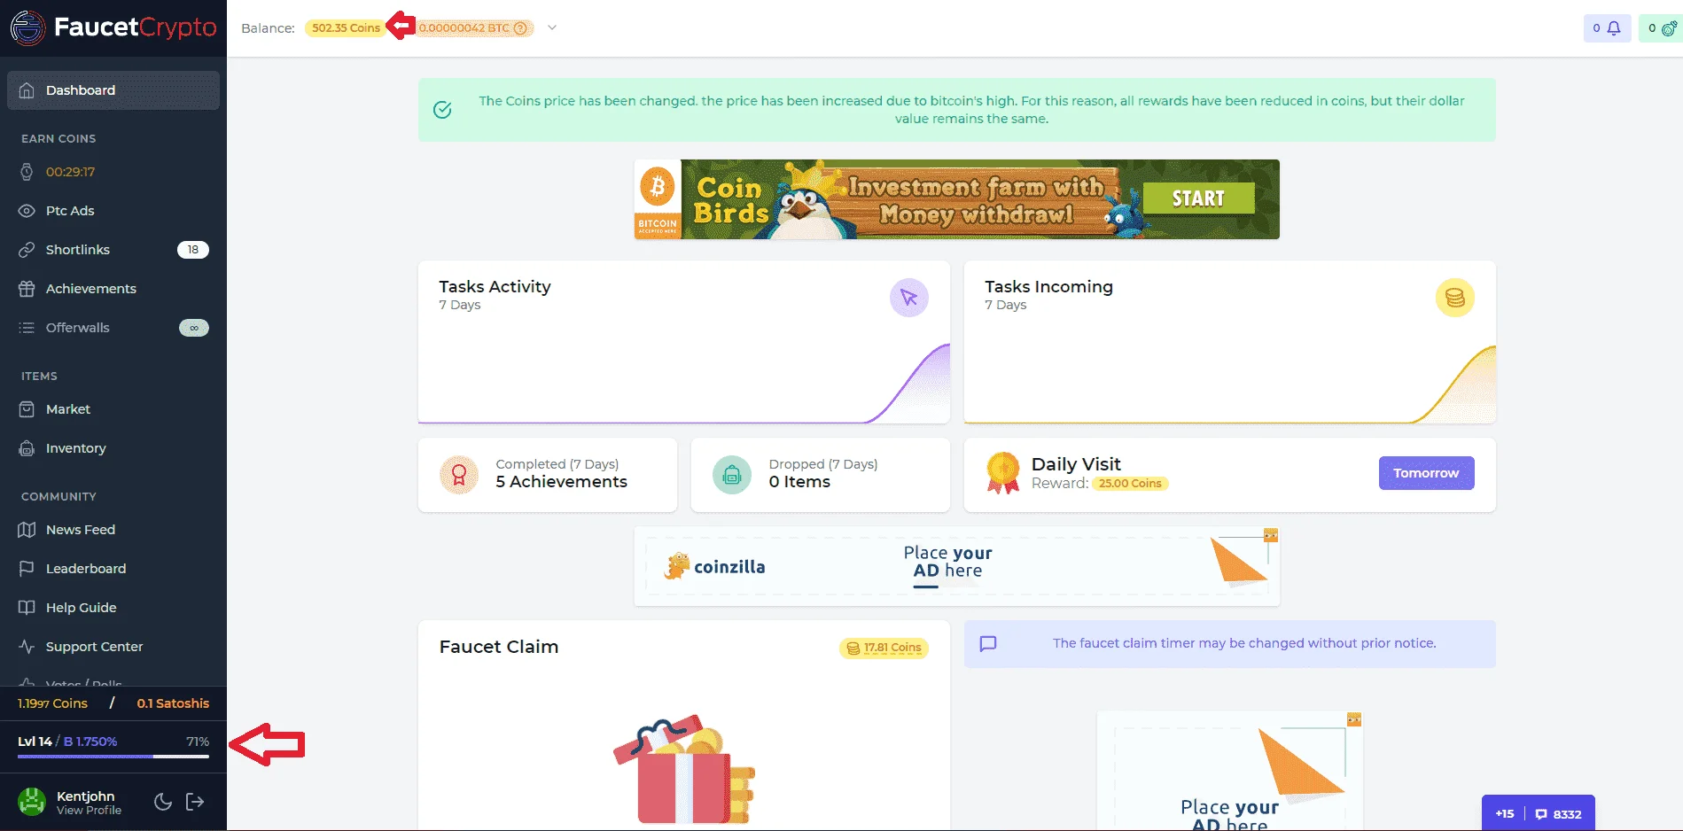Click the Shortlinks chain icon

coord(27,250)
